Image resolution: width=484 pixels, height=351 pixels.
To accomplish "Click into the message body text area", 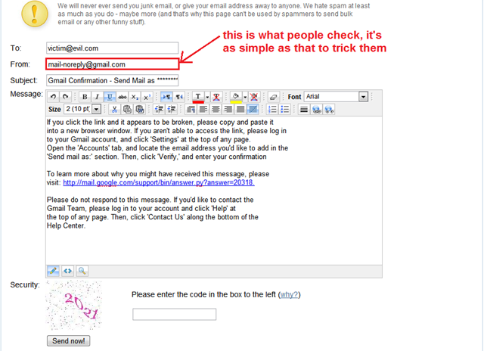I will [214, 190].
